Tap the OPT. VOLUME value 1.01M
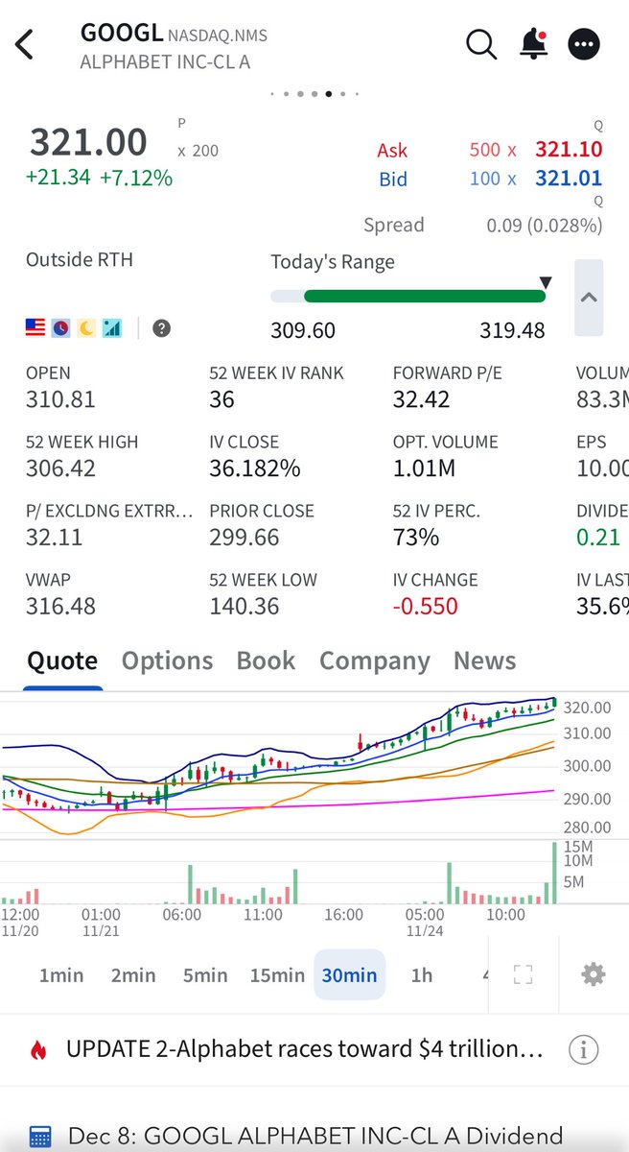This screenshot has height=1152, width=629. (x=424, y=468)
